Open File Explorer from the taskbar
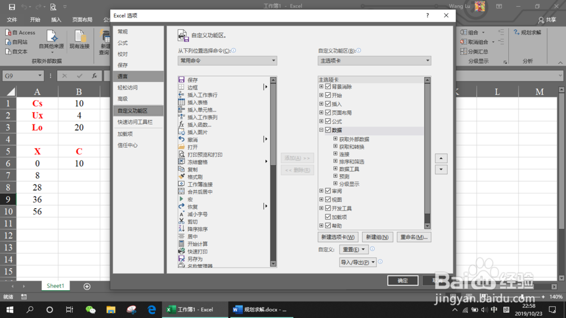 [x=111, y=310]
